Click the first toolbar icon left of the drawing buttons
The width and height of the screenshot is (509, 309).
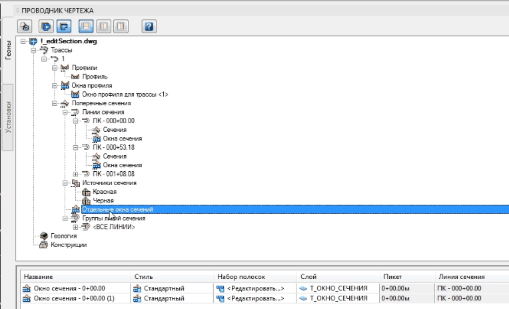click(25, 27)
